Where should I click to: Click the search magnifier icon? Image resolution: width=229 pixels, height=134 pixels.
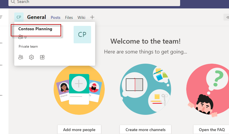(x=13, y=2)
